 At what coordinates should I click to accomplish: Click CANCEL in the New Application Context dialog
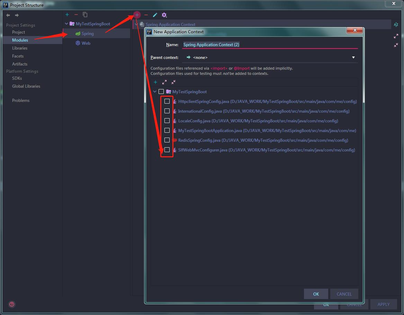point(344,294)
